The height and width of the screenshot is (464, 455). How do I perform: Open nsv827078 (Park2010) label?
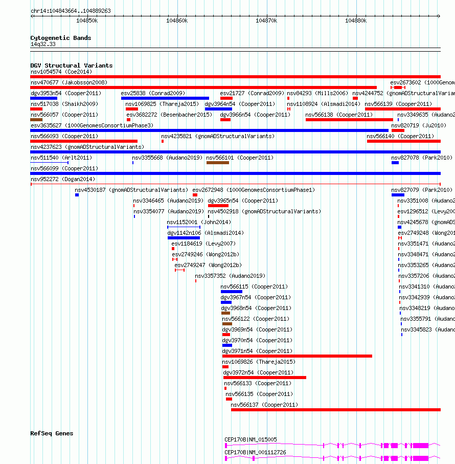[422, 158]
